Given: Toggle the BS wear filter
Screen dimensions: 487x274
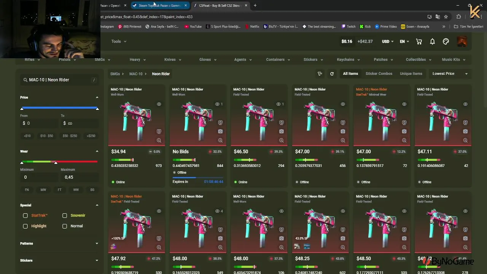Looking at the screenshot, I should [92, 190].
